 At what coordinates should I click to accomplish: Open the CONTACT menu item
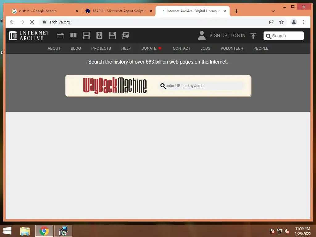click(x=181, y=48)
